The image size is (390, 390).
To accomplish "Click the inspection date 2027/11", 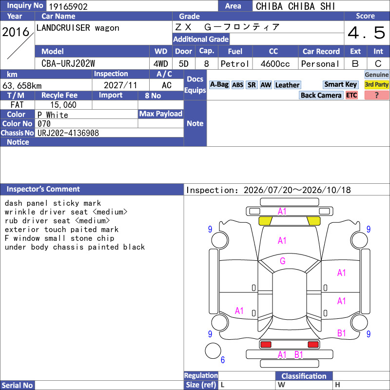I will pyautogui.click(x=120, y=85).
